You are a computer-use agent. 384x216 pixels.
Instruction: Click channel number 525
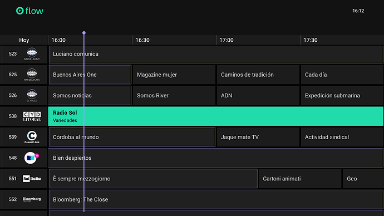[13, 75]
